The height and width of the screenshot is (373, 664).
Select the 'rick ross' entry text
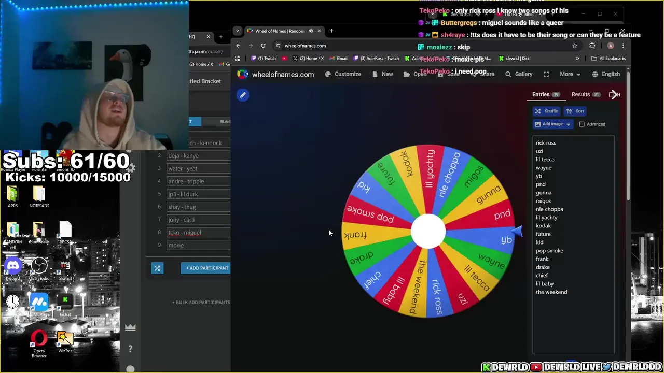click(x=546, y=143)
